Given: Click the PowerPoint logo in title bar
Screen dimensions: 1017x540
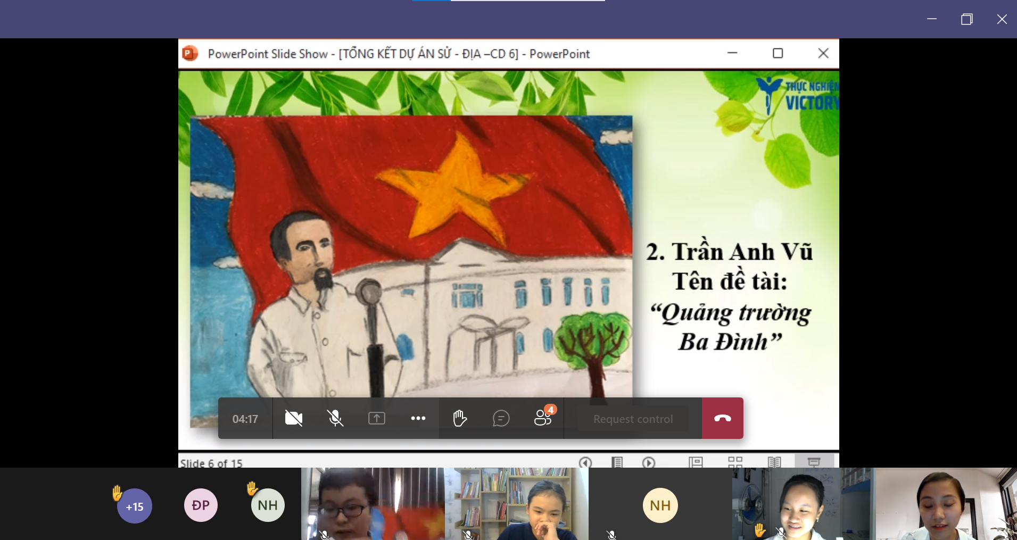Looking at the screenshot, I should click(x=190, y=54).
